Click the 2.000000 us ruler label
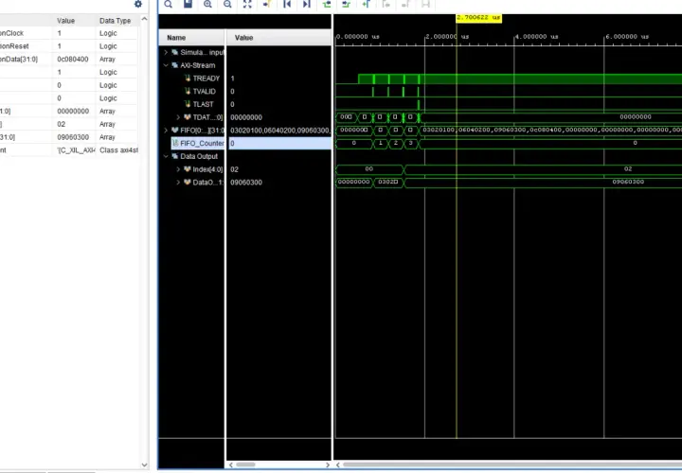The image size is (682, 473). tap(447, 37)
